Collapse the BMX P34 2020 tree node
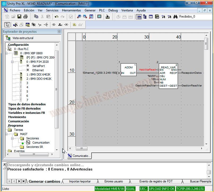The width and height of the screenshot is (214, 192). pyautogui.click(x=12, y=62)
